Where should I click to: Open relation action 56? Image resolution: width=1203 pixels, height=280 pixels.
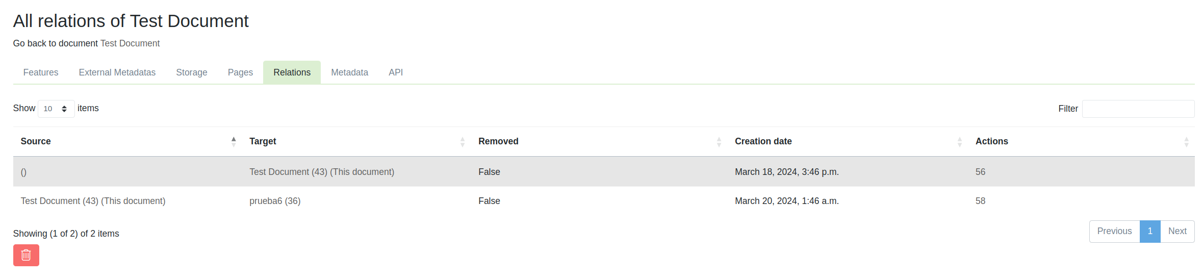point(980,172)
